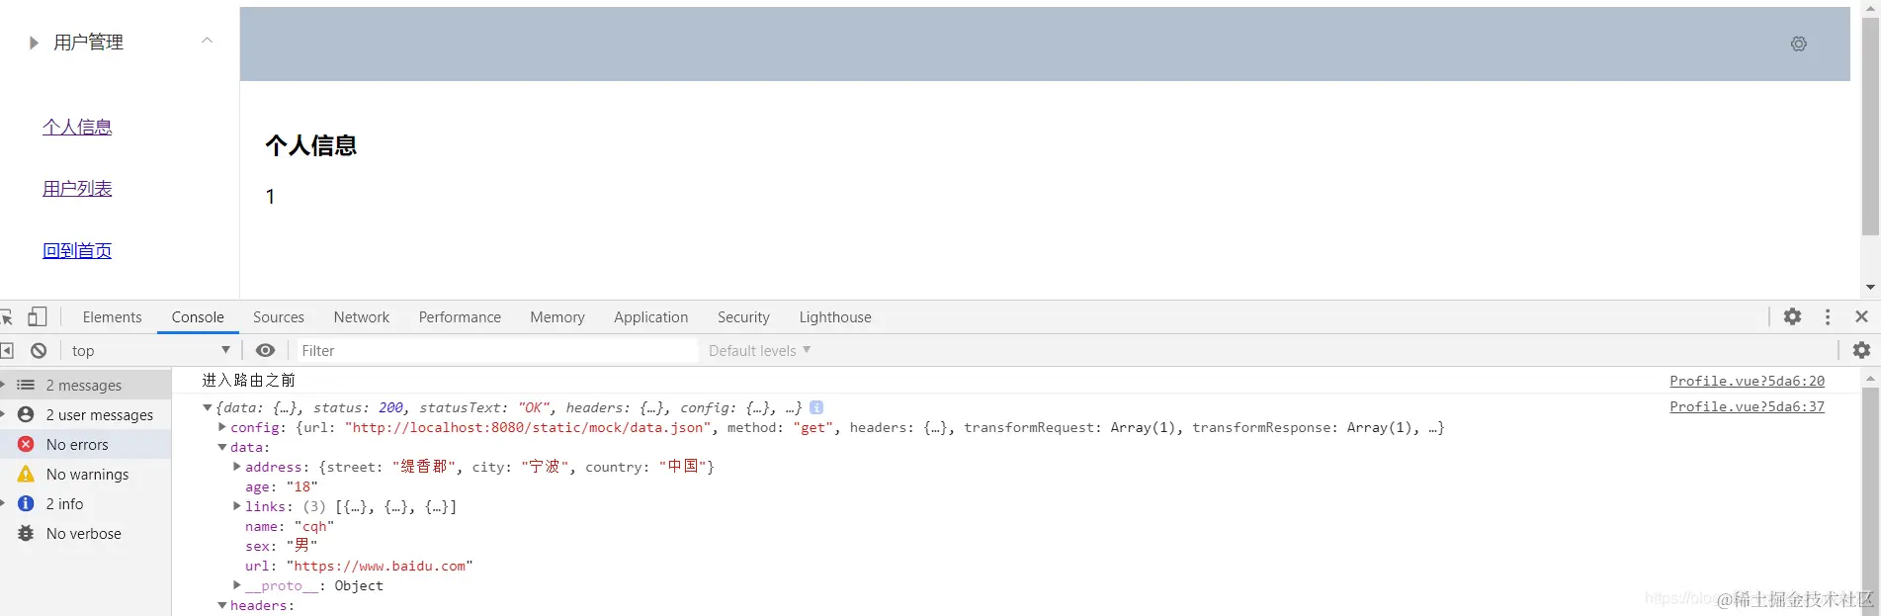Click the page vertical scrollbar thumb

[1870, 126]
